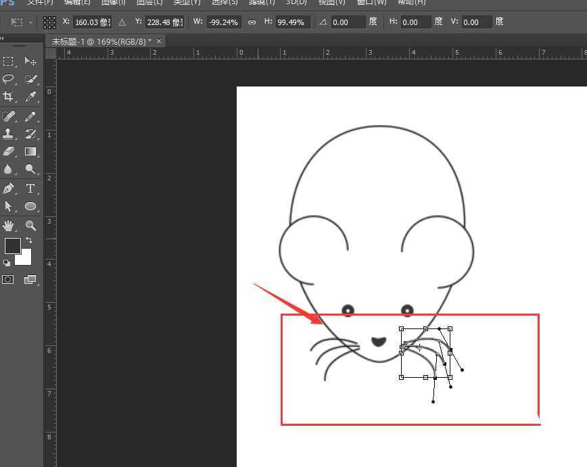This screenshot has width=587, height=467.
Task: Select the Eyedropper tool
Action: [31, 97]
